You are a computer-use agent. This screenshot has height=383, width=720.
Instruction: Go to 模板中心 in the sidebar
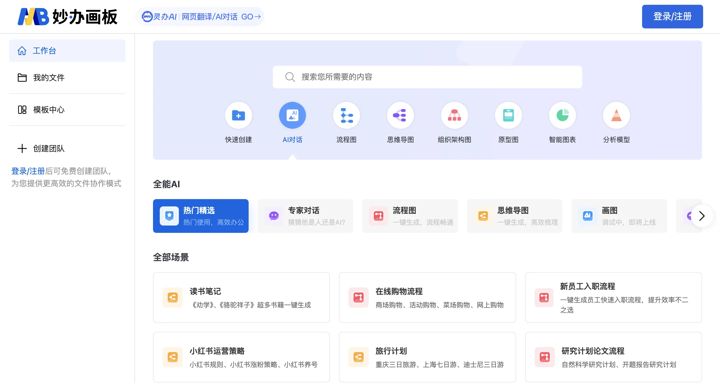click(x=49, y=110)
